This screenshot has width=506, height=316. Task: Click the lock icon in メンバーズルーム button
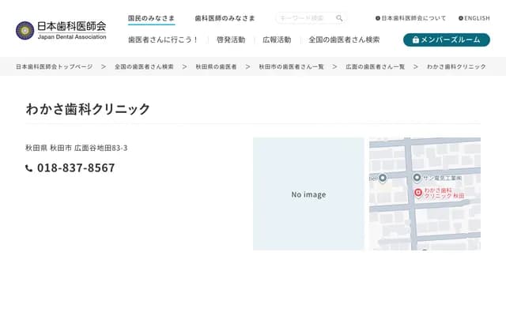[415, 39]
